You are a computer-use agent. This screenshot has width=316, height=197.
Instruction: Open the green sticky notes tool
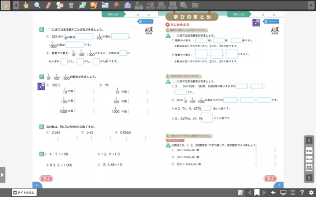click(x=82, y=5)
